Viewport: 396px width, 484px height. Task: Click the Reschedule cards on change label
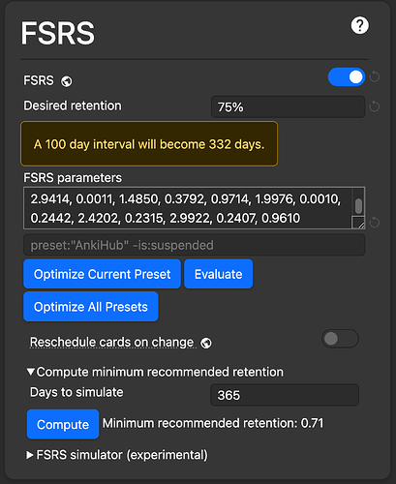[111, 343]
